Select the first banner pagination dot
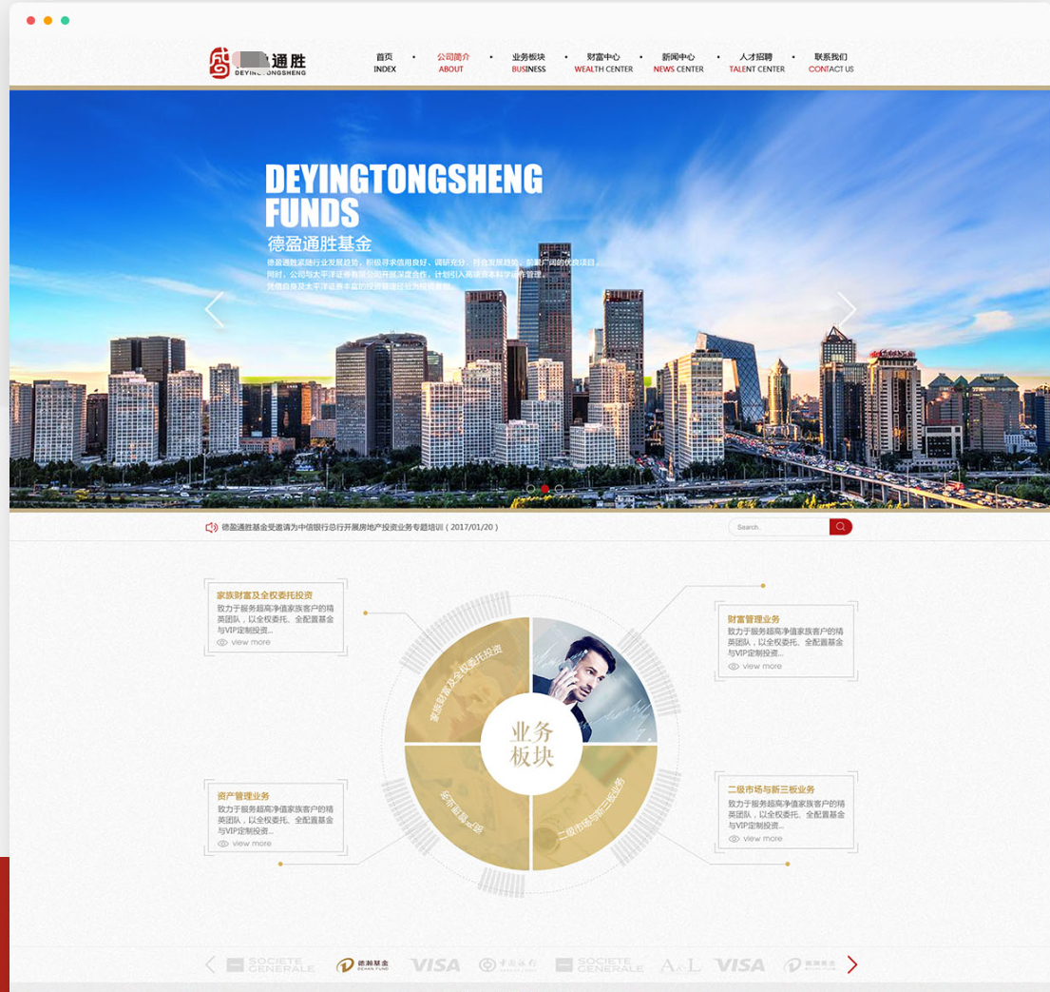1050x992 pixels. point(530,488)
